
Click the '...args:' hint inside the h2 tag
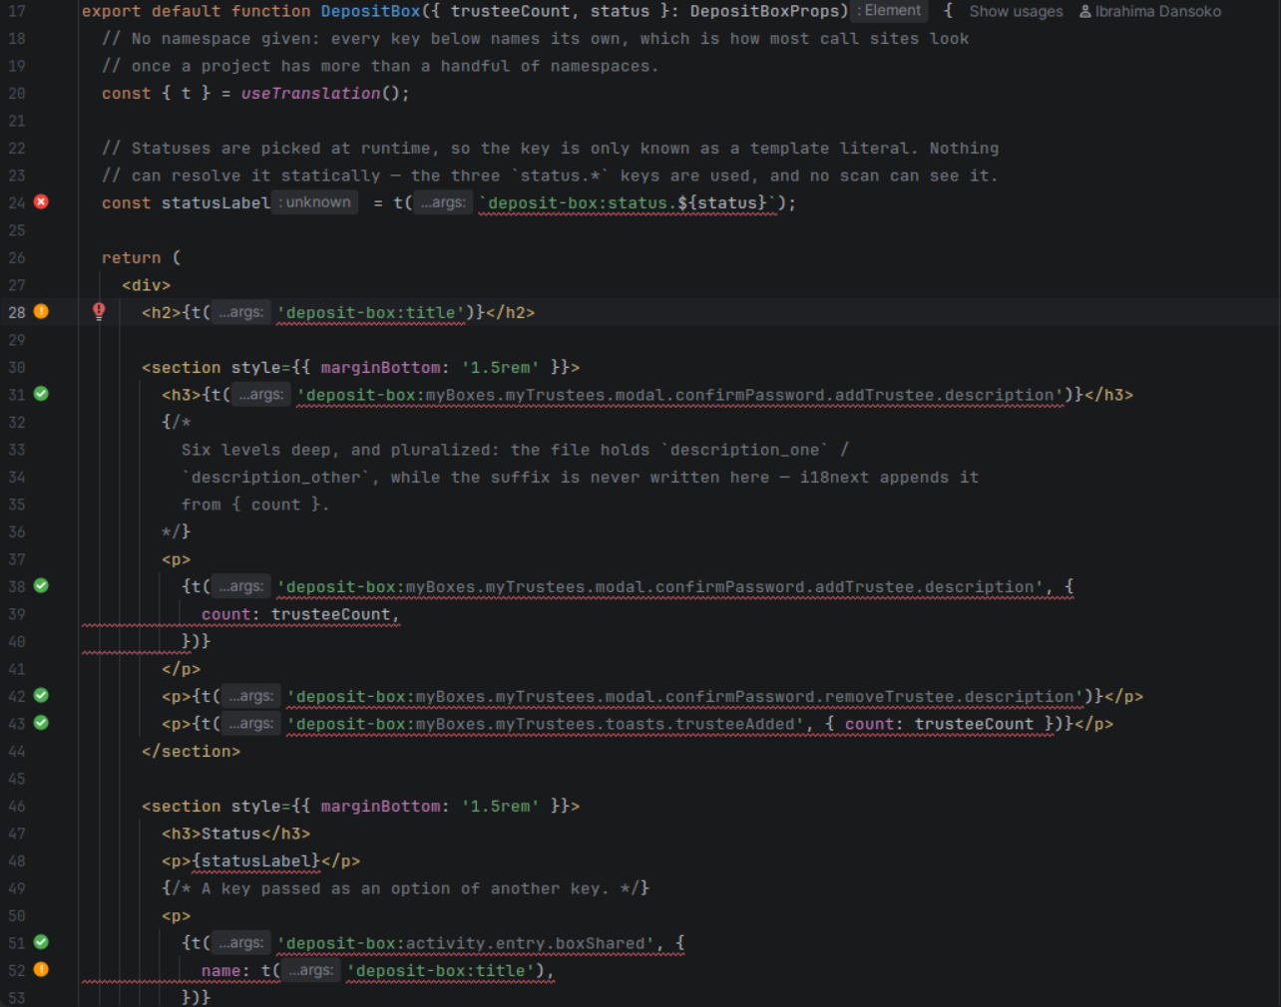(x=240, y=312)
